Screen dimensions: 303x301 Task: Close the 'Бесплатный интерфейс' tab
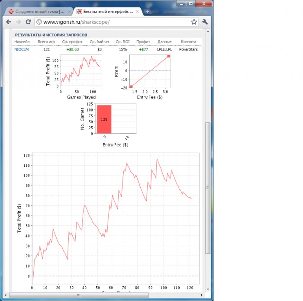pyautogui.click(x=137, y=12)
